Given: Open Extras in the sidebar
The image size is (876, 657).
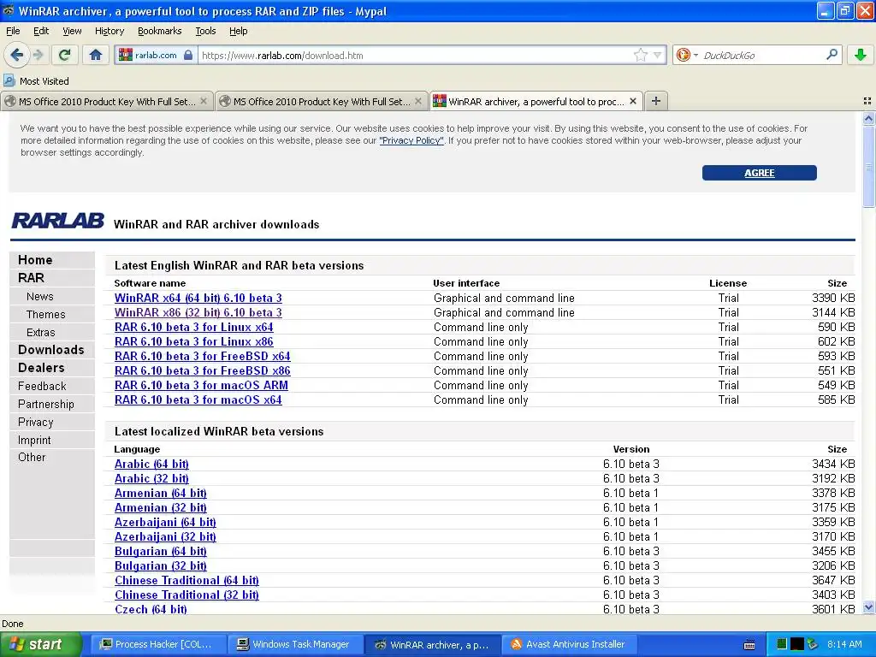Looking at the screenshot, I should click(x=41, y=332).
